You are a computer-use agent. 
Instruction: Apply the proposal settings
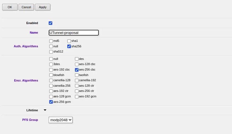[43, 7]
